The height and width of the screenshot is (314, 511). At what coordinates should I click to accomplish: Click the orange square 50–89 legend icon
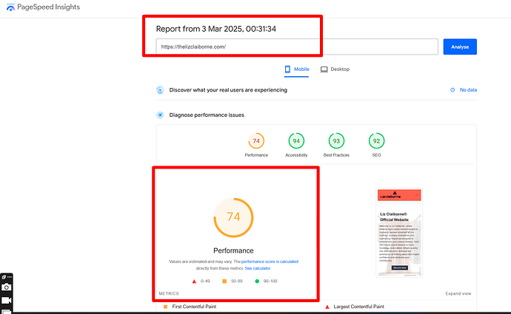pyautogui.click(x=224, y=281)
